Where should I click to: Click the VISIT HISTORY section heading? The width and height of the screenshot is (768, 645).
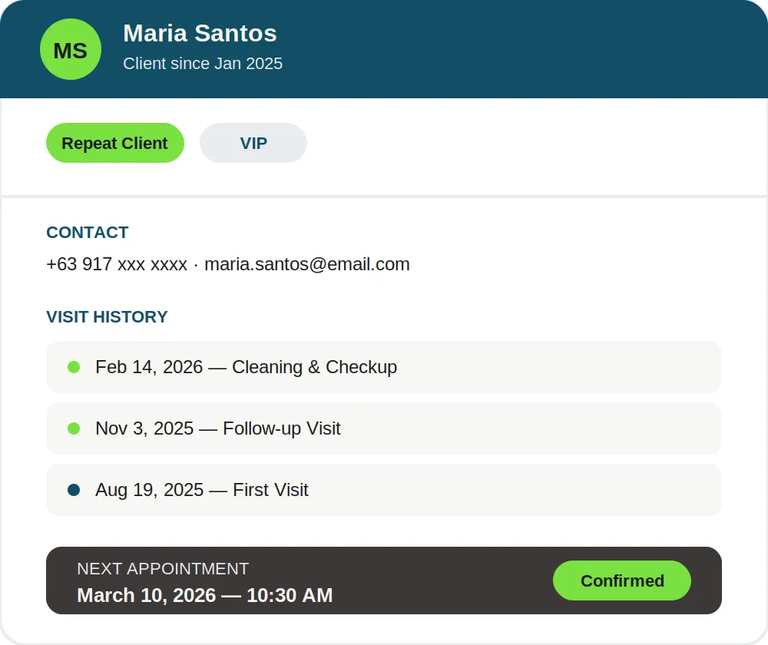coord(107,317)
